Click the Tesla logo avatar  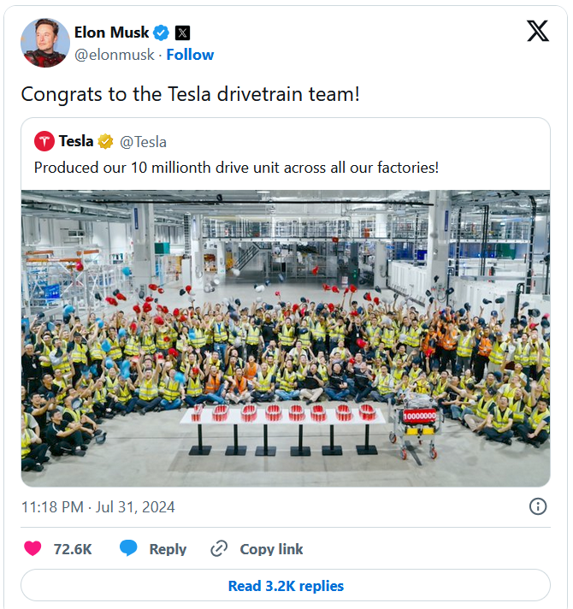44,141
